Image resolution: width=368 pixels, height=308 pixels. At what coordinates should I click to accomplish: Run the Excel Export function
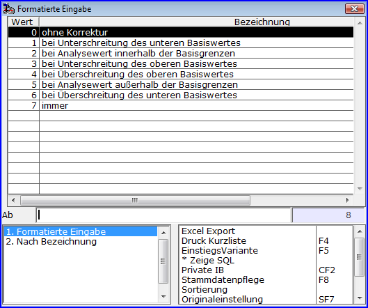208,231
